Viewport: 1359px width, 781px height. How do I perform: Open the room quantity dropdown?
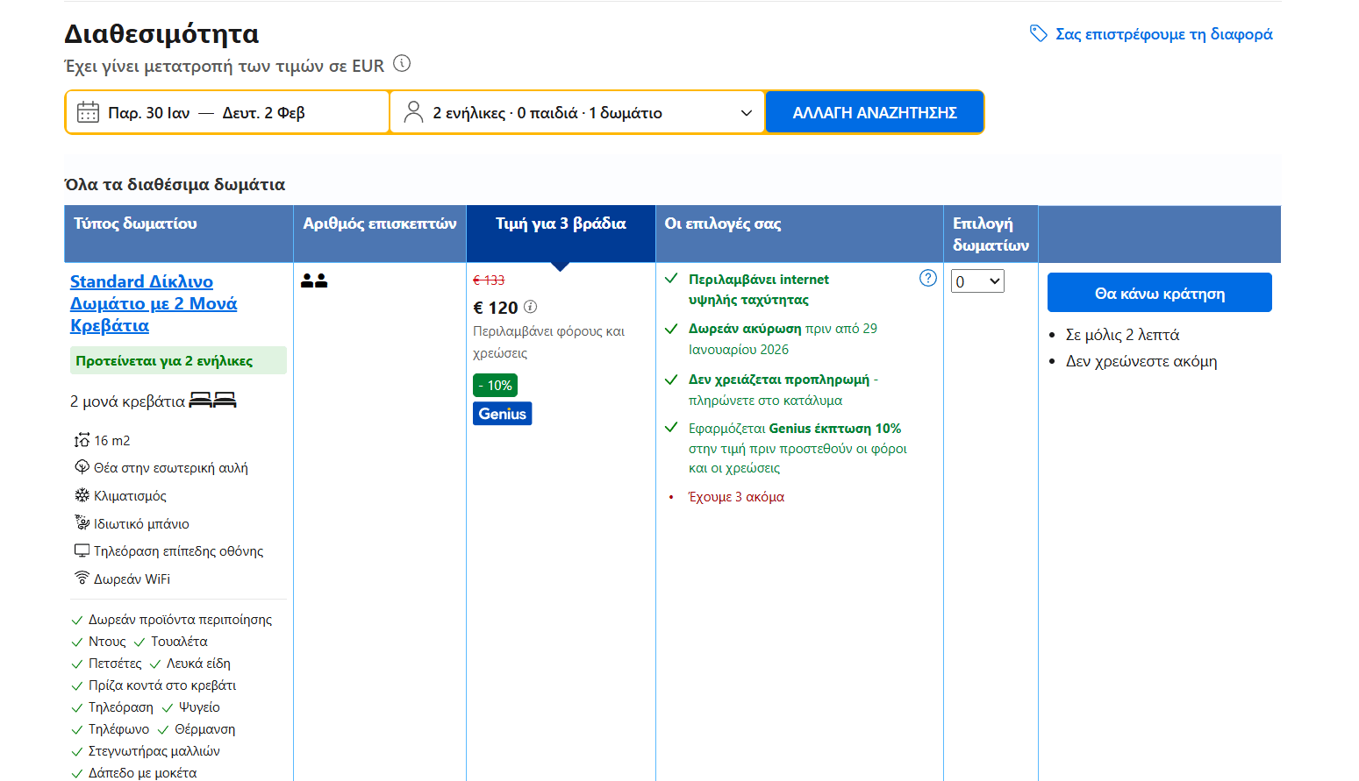pos(977,281)
